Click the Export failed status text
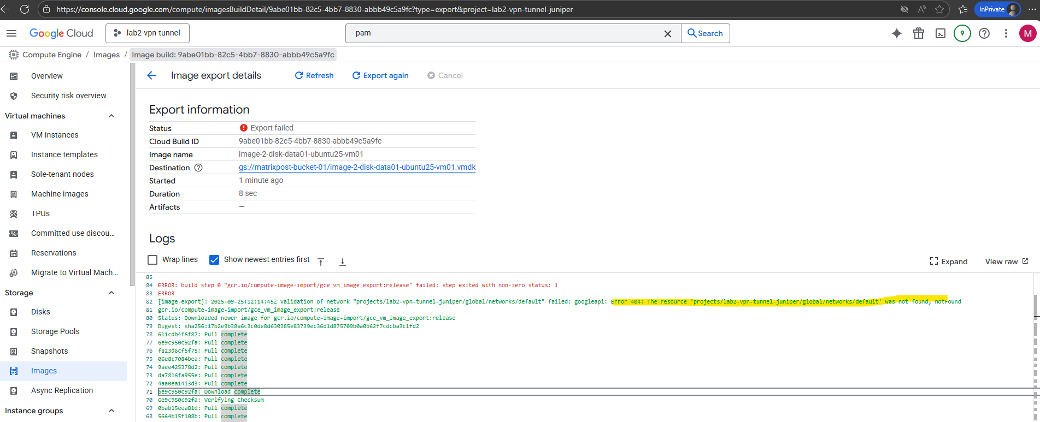Screen dimensions: 1040x422 [x=272, y=128]
